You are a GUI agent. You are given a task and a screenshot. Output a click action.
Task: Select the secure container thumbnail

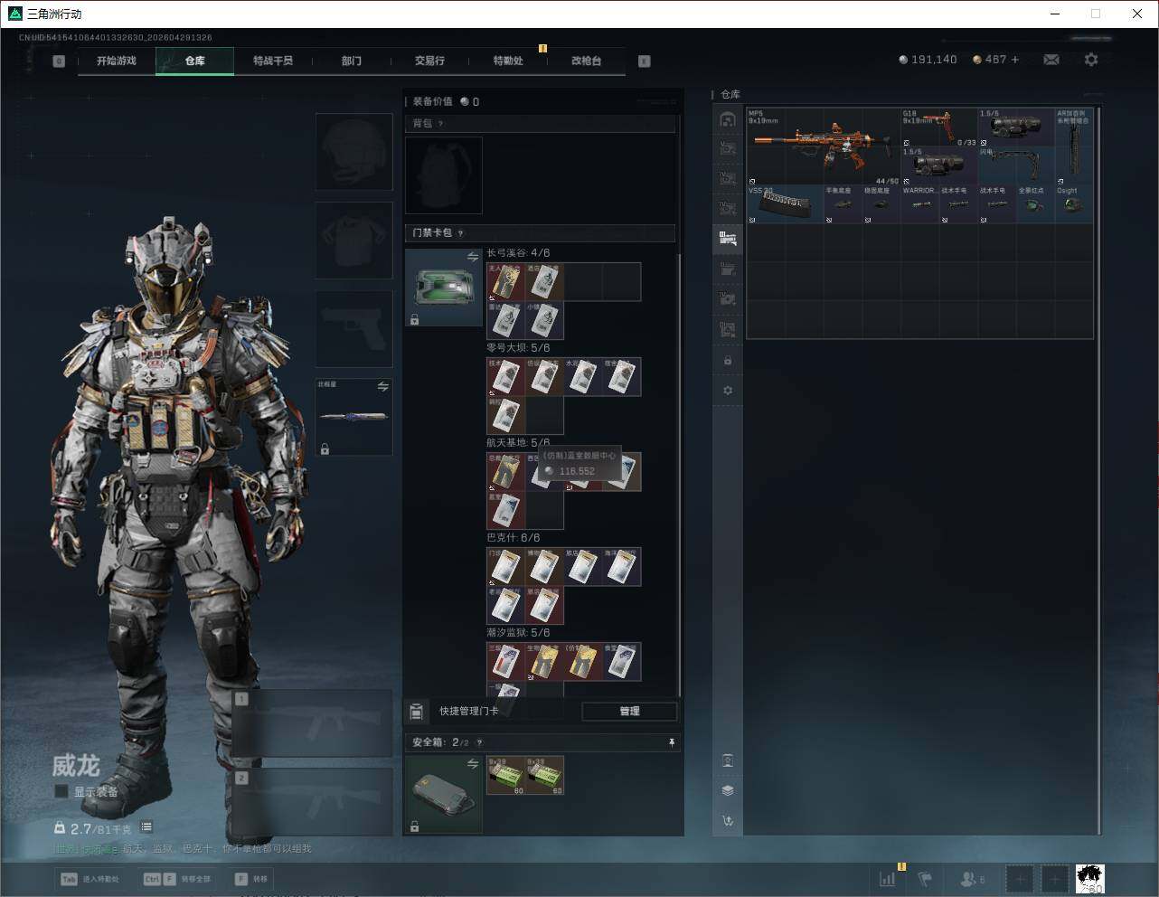coord(444,794)
